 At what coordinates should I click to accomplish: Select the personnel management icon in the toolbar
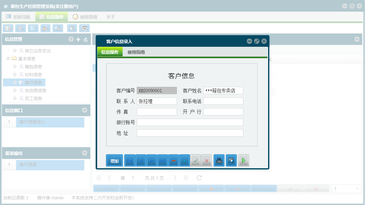pyautogui.click(x=45, y=28)
